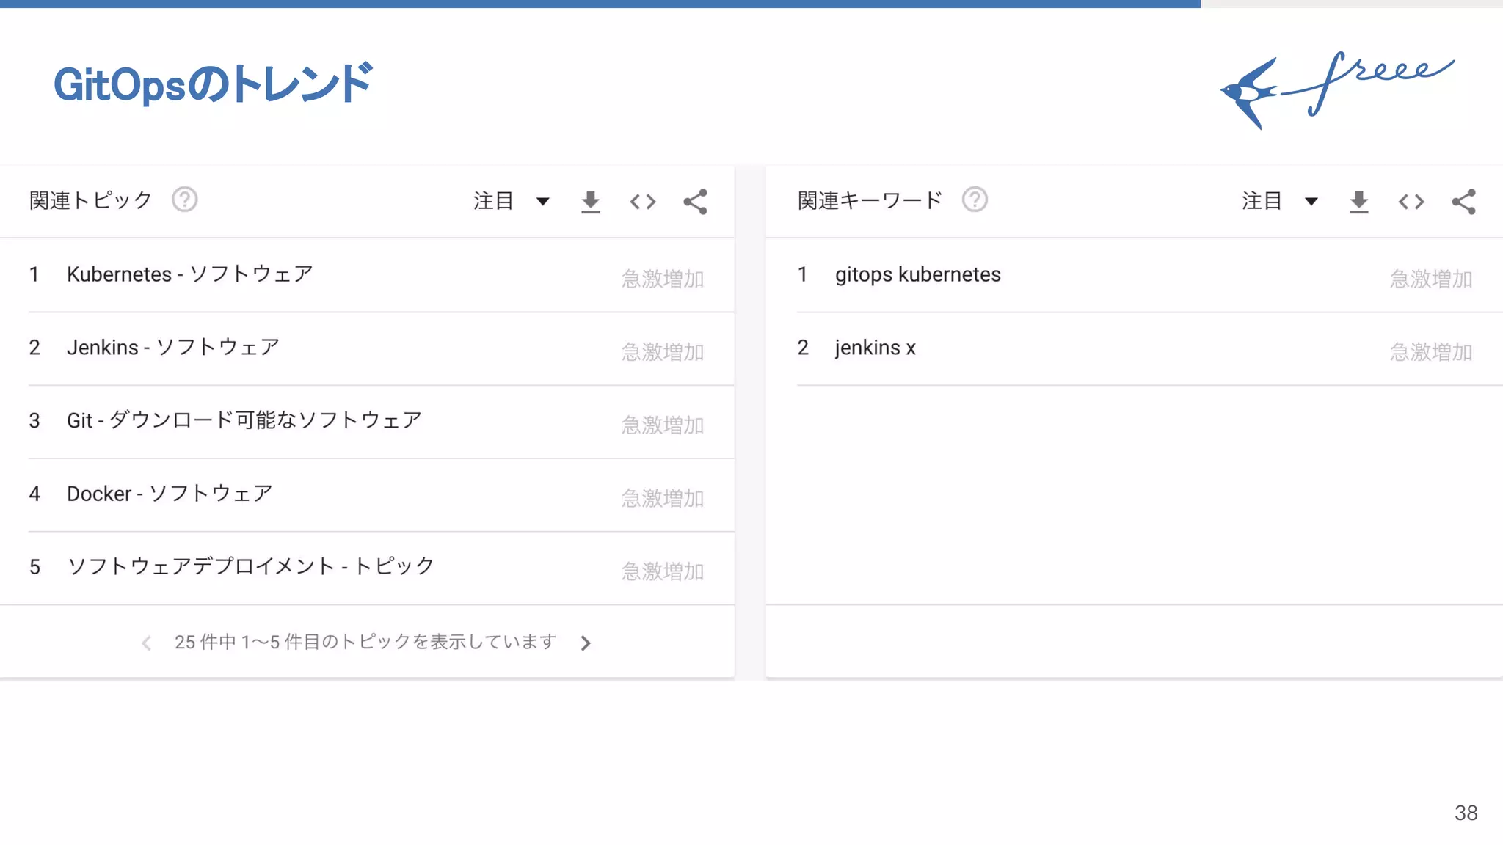1503x845 pixels.
Task: Share the 関連トピック panel
Action: tap(695, 202)
